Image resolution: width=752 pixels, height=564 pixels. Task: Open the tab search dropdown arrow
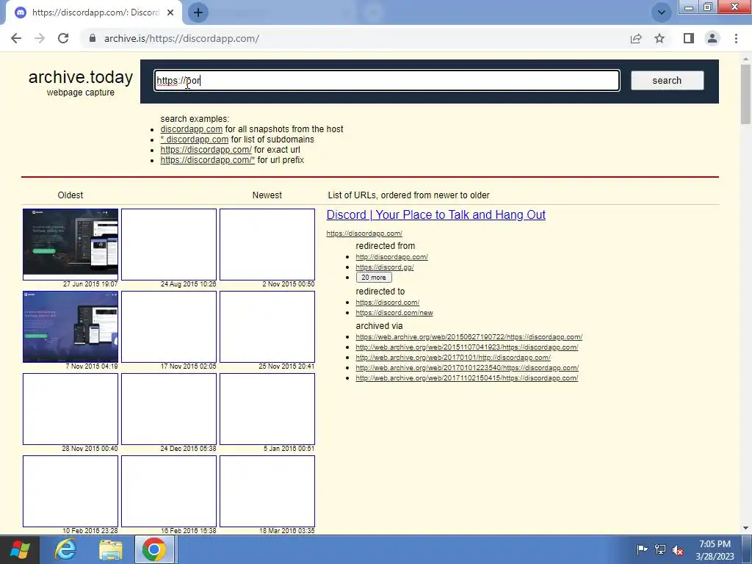pos(662,12)
